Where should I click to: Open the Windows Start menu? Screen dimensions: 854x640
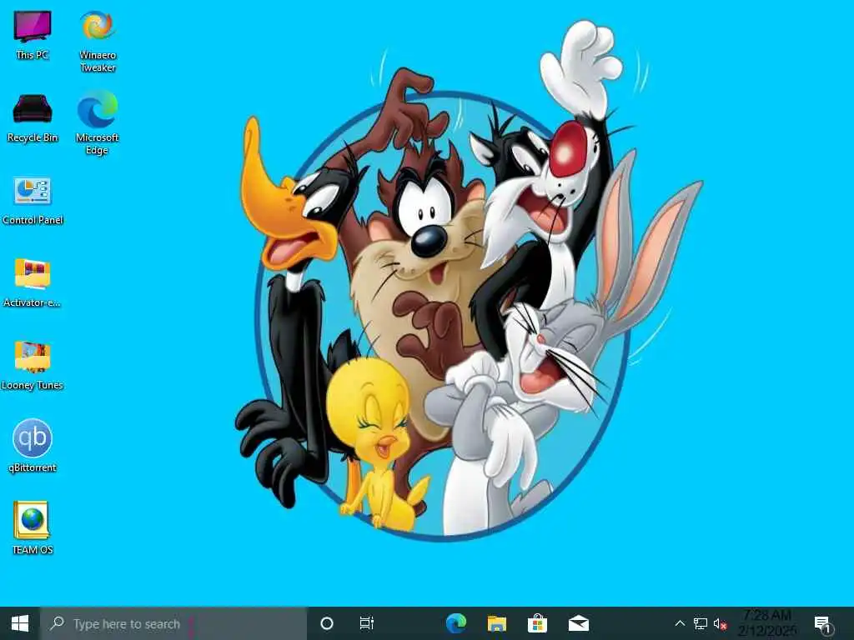(20, 623)
